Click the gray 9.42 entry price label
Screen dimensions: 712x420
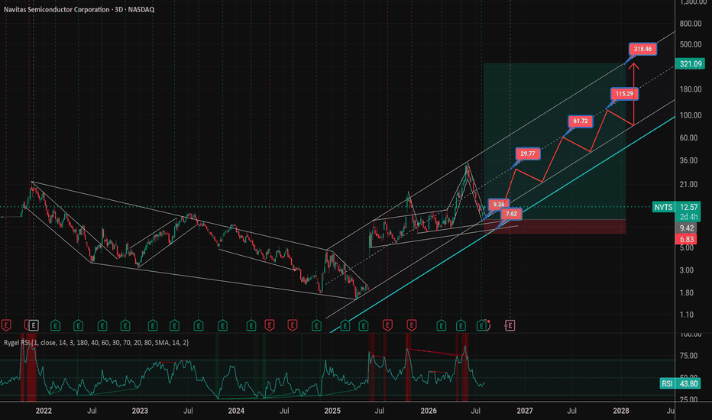click(x=687, y=228)
